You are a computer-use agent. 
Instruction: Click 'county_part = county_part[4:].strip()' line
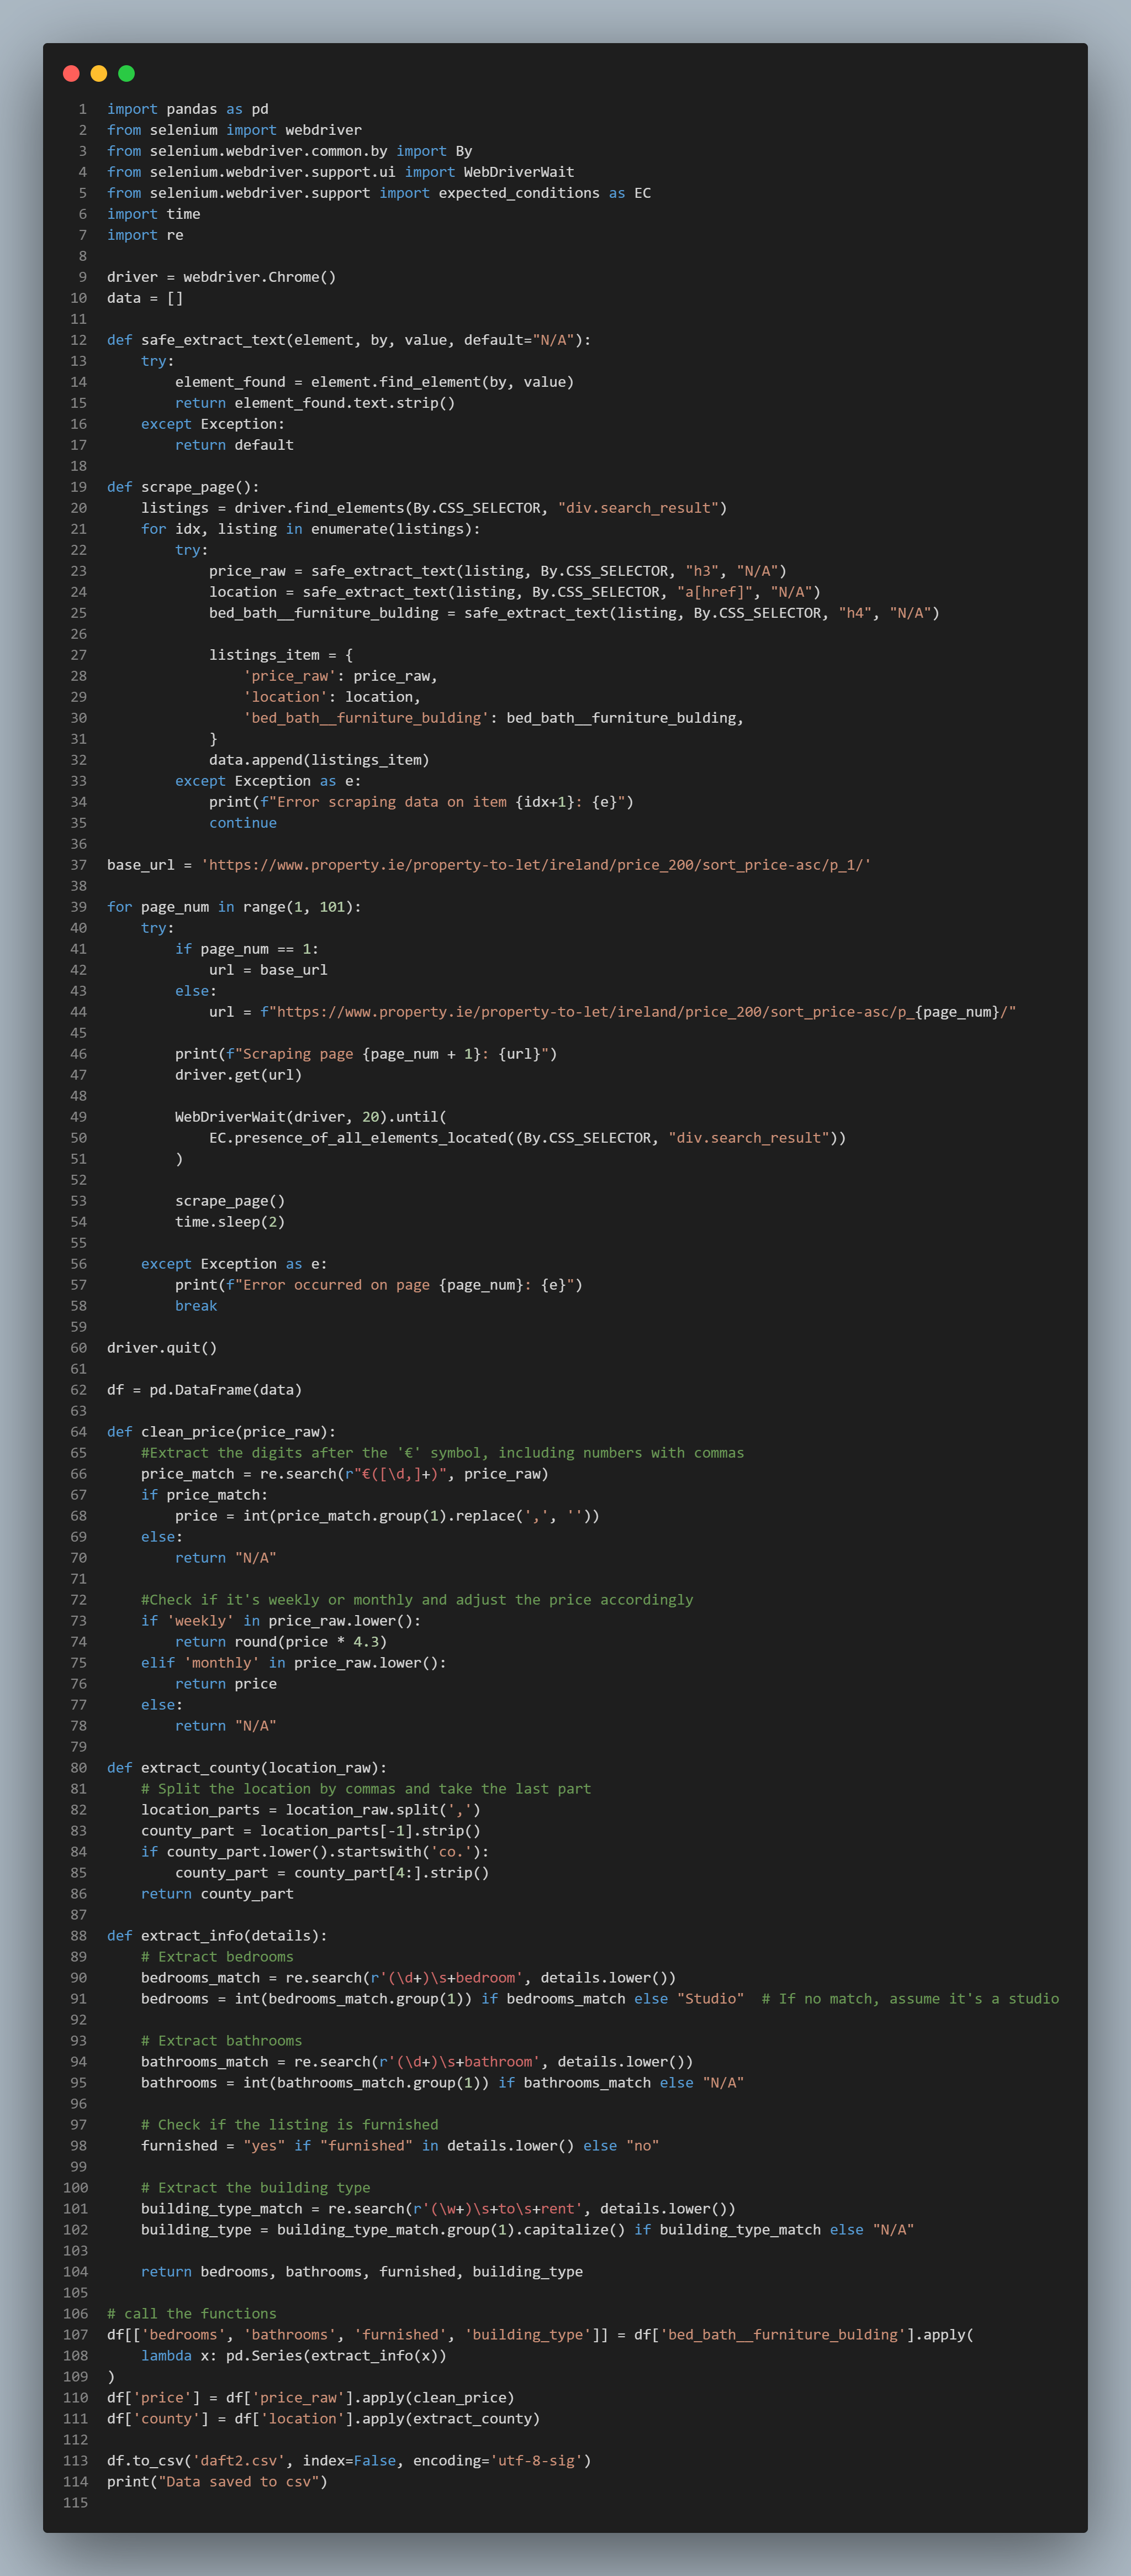[x=332, y=1873]
